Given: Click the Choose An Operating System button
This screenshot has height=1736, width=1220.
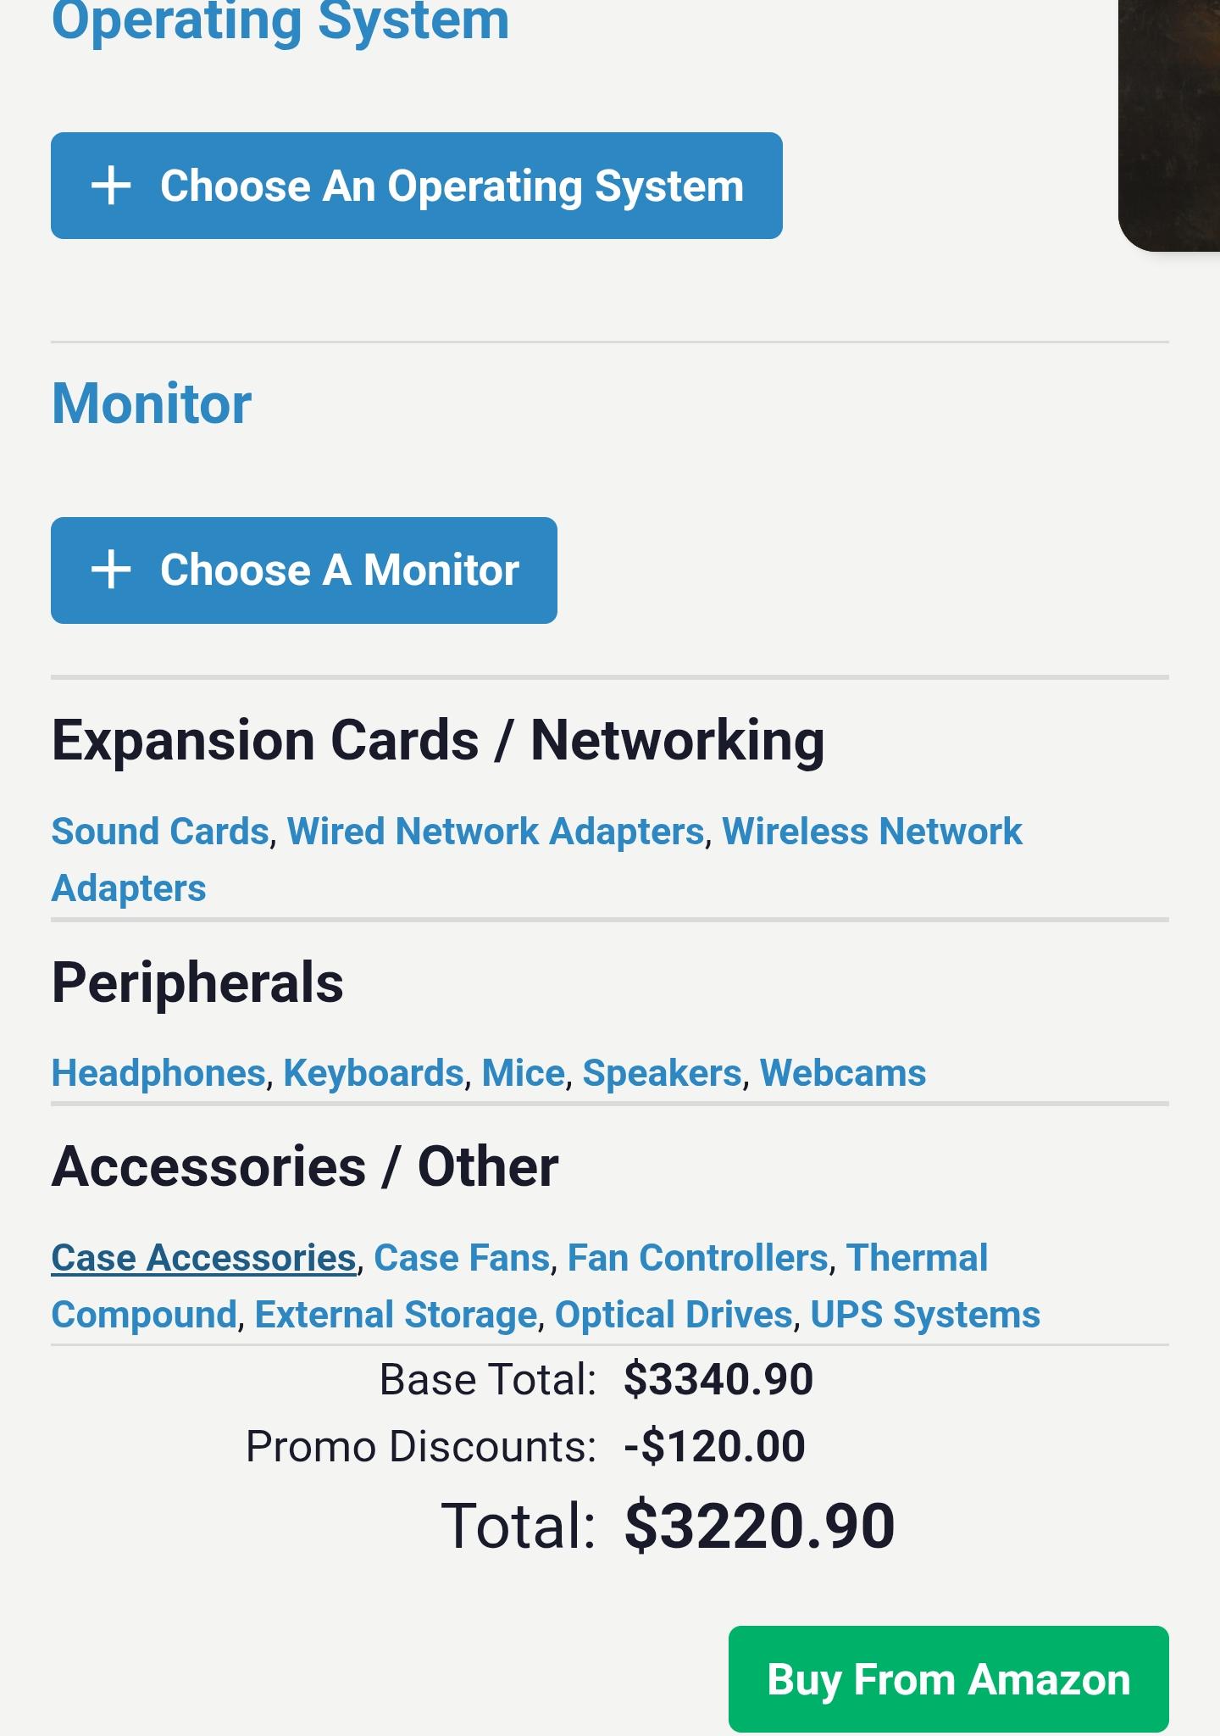Looking at the screenshot, I should (x=417, y=186).
